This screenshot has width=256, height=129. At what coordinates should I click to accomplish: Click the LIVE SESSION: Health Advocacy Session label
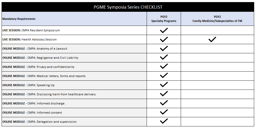(x=29, y=39)
